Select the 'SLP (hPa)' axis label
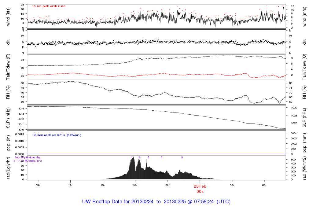313x214 pixels. 304,118
